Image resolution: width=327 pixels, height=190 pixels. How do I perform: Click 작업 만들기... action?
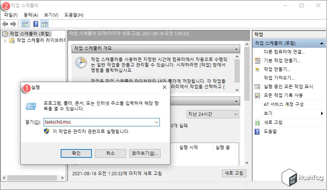point(277,69)
